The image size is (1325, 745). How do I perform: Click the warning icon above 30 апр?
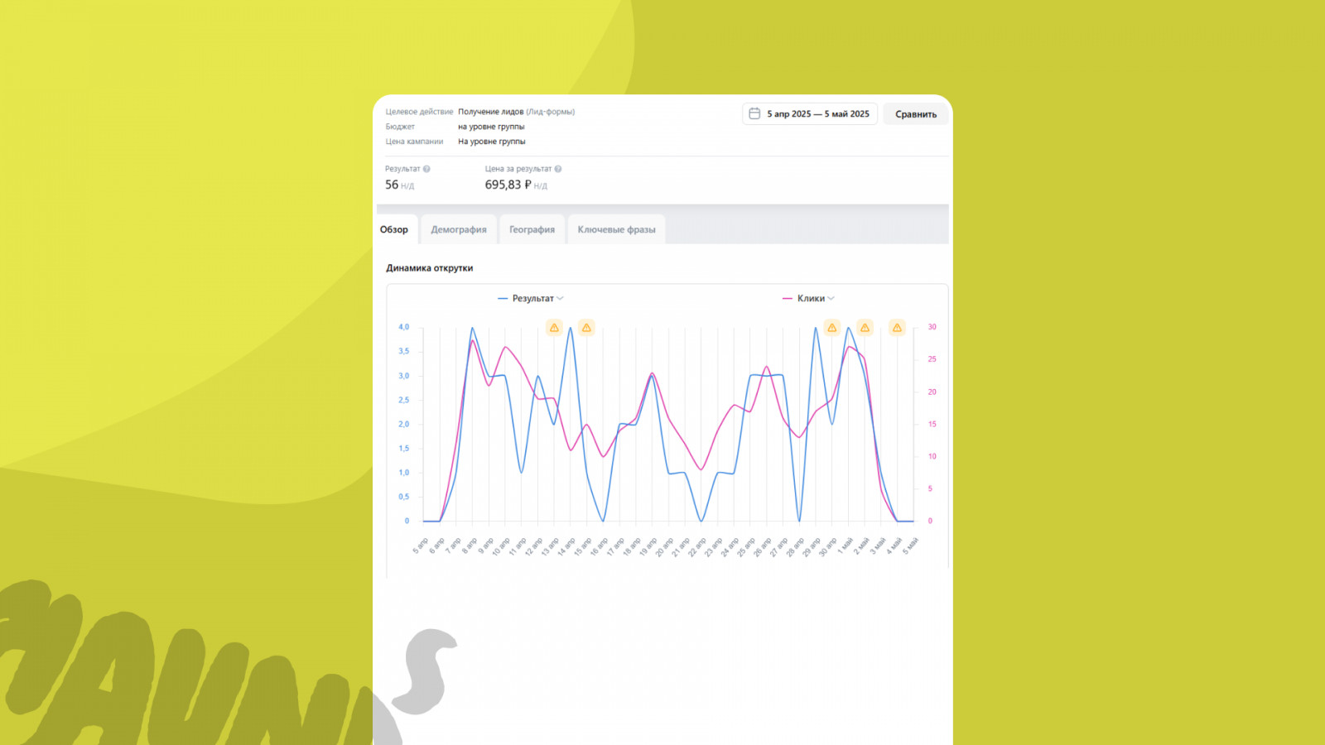pyautogui.click(x=832, y=328)
